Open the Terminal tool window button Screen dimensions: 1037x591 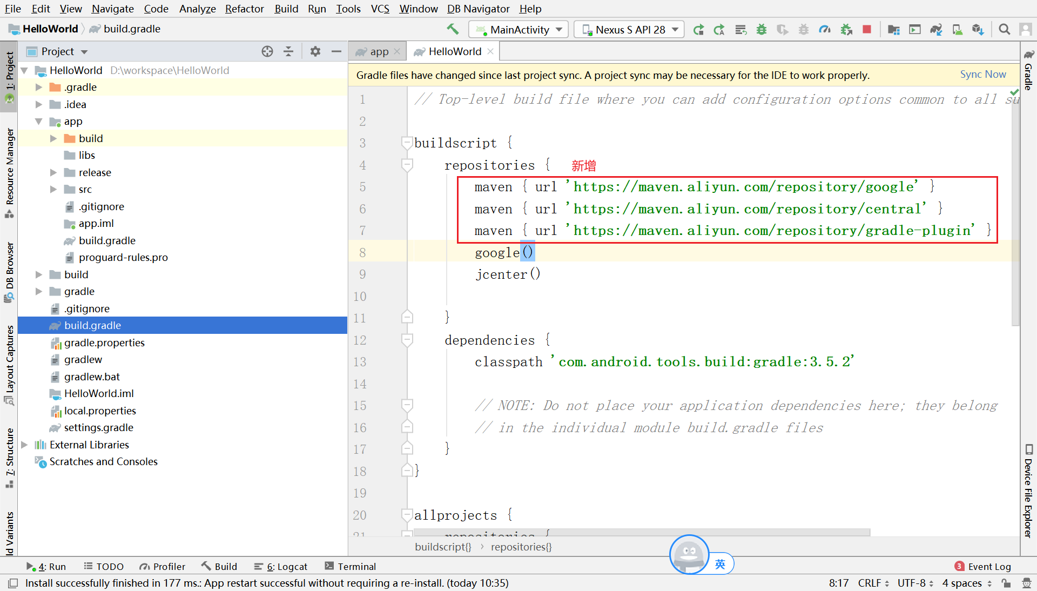point(350,566)
